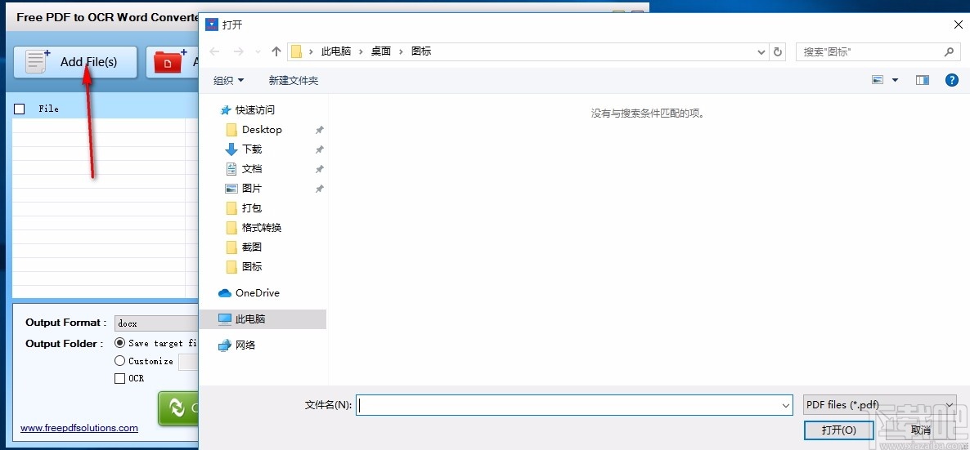Open the PDF files (*.pdf) filter dropdown
This screenshot has height=450, width=970.
point(880,405)
